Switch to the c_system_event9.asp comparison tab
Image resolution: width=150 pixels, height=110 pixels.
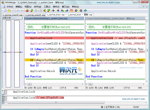(x=24, y=15)
